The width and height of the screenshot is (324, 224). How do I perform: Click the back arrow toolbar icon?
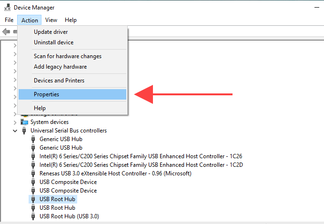[x=6, y=31]
